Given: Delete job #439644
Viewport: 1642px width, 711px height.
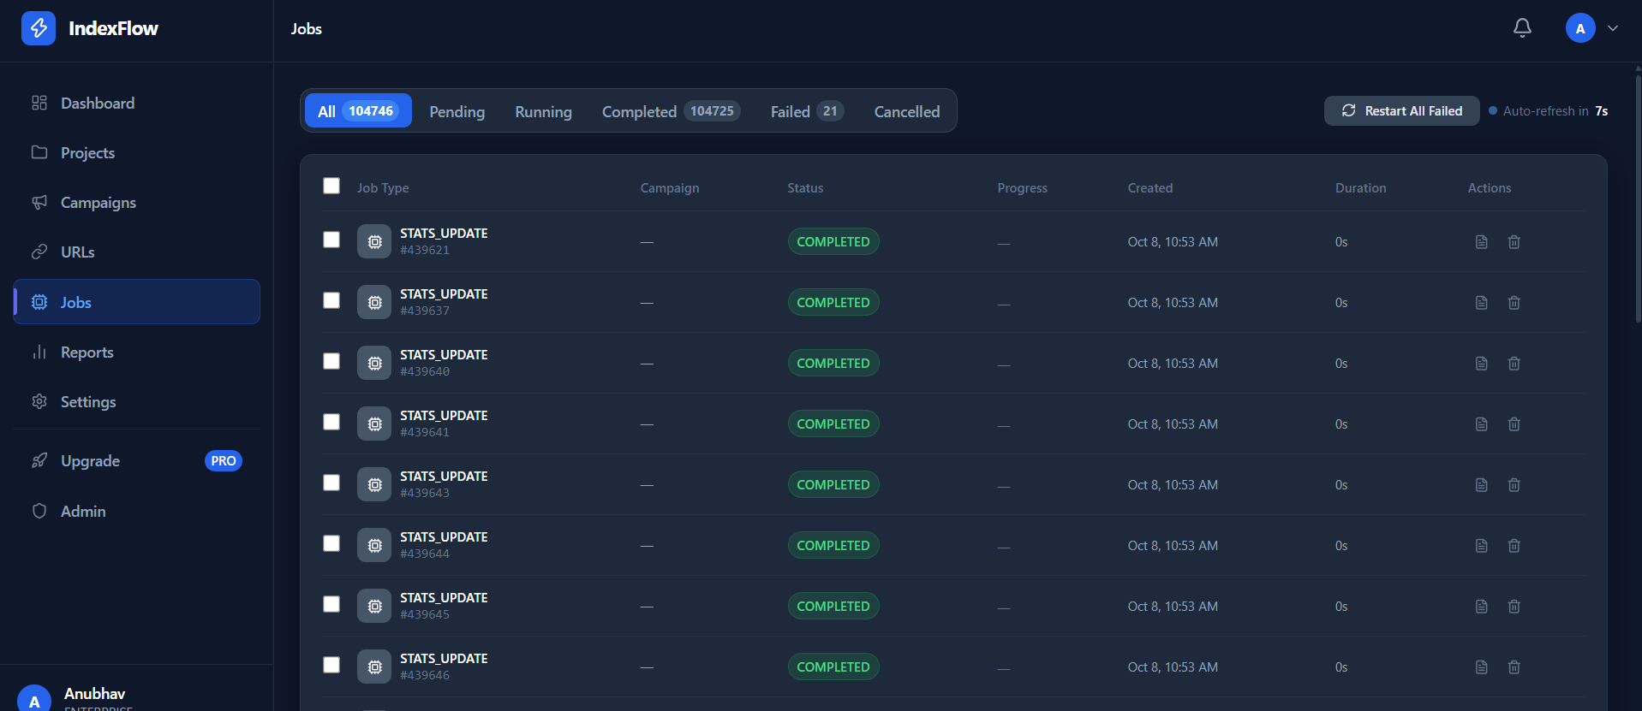Looking at the screenshot, I should tap(1514, 546).
